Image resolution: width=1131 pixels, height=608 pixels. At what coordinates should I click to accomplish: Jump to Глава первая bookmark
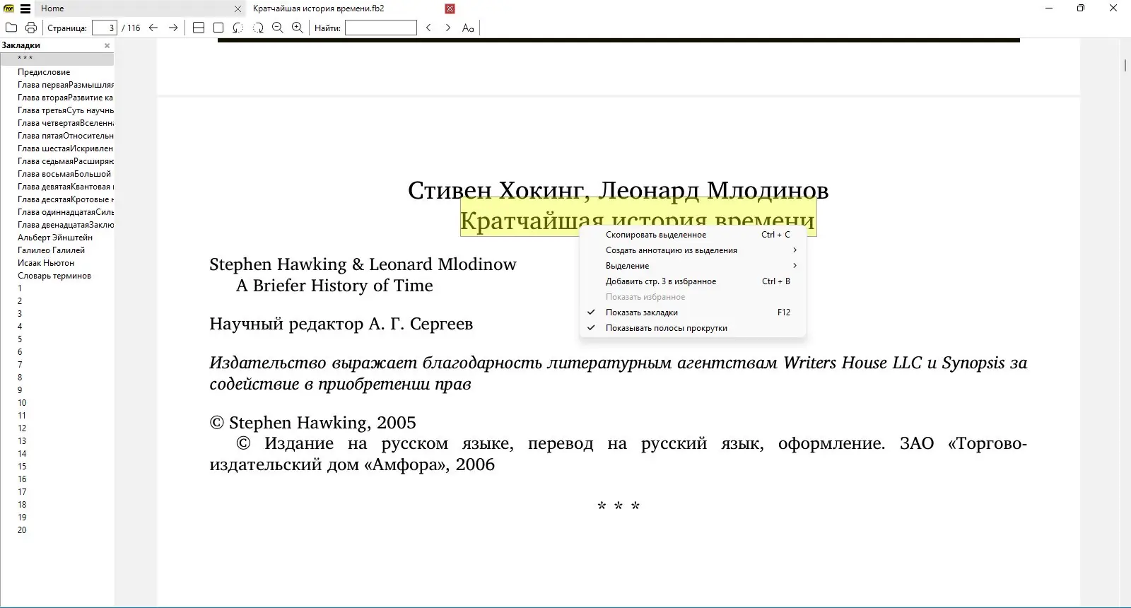point(66,85)
